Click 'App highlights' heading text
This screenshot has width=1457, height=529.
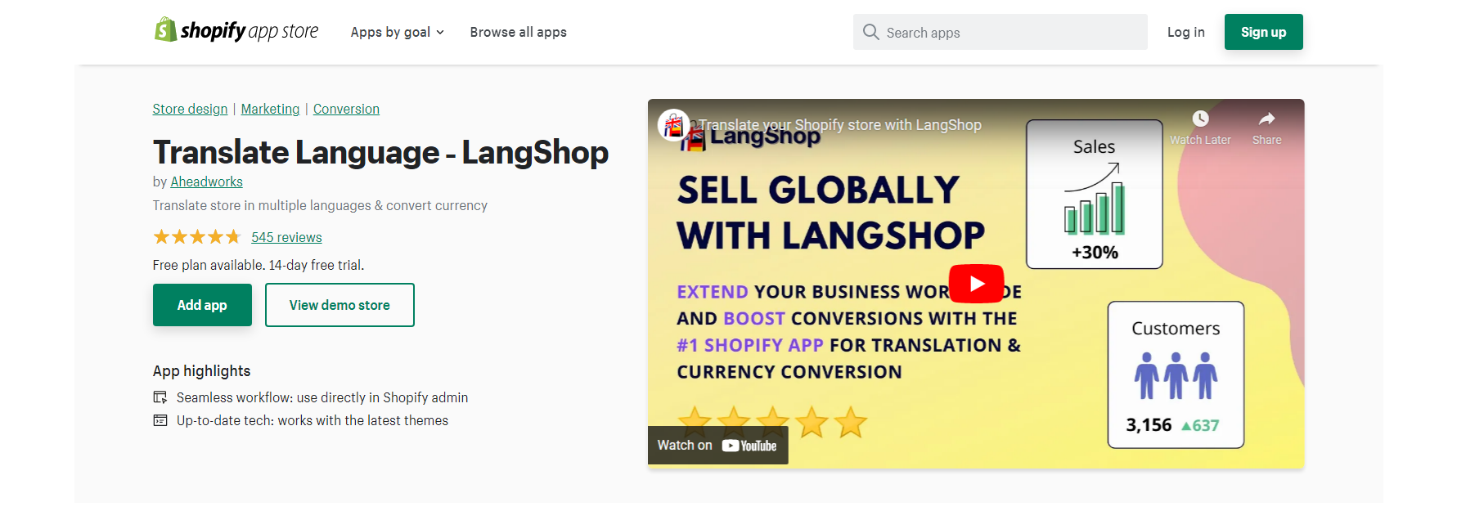point(201,371)
